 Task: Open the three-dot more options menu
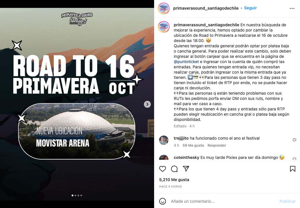pyautogui.click(x=292, y=8)
